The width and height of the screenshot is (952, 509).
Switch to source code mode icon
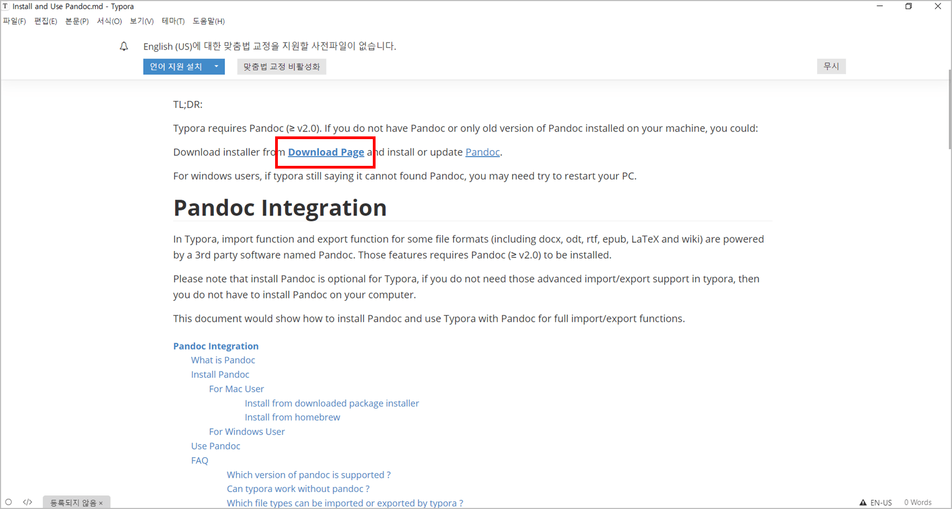point(28,502)
